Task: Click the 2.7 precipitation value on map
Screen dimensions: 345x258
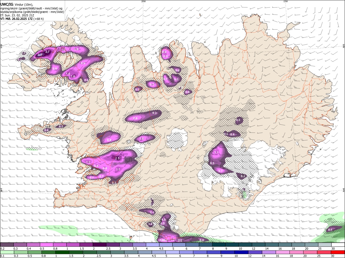Action: click(x=48, y=52)
